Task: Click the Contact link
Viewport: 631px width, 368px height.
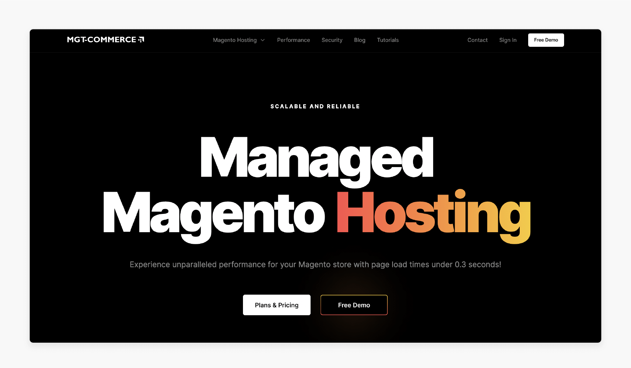Action: click(x=477, y=40)
